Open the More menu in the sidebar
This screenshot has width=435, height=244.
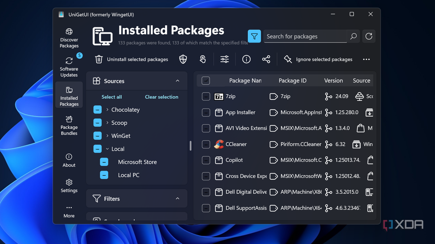tap(69, 211)
